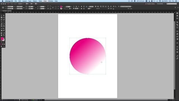Click the pink fill swatch in control bar
179x101 pixels.
click(61, 6)
